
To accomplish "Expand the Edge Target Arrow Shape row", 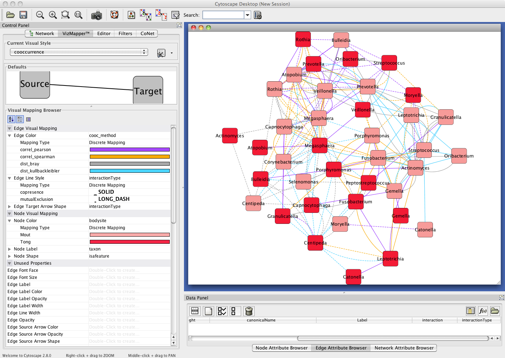I will click(10, 206).
